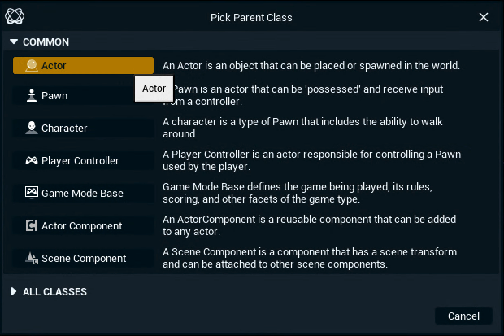Pick the Character parent class

83,128
